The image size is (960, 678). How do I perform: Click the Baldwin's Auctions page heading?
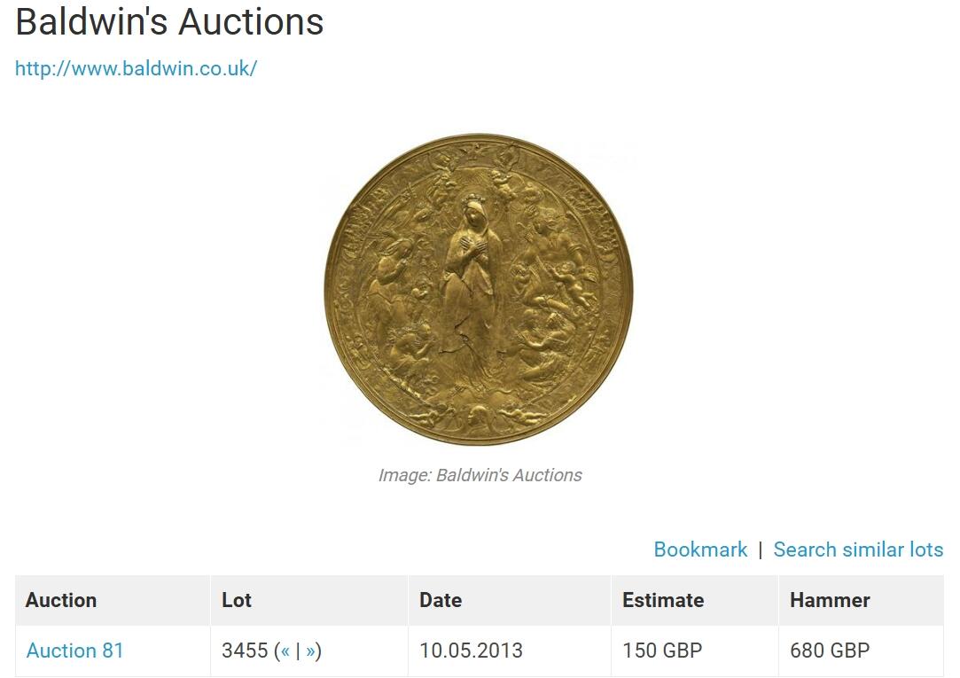pos(169,22)
